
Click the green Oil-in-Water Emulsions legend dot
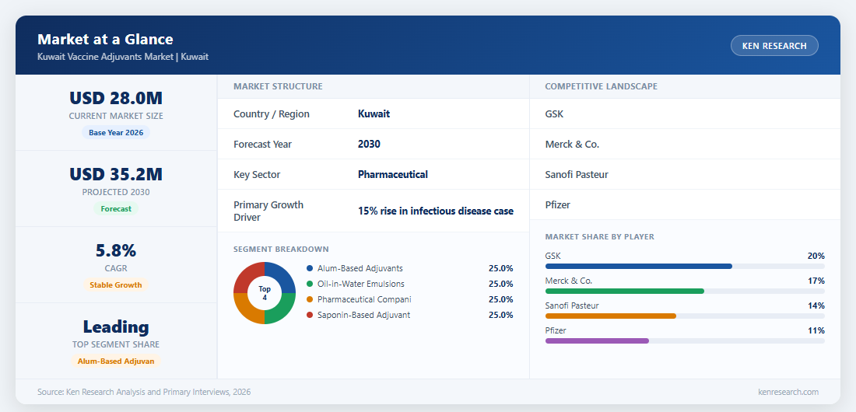click(x=310, y=284)
